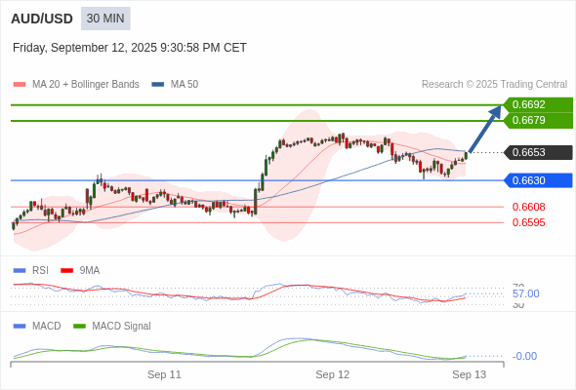This screenshot has width=576, height=390.
Task: Click the 0.6653 current price tag
Action: [x=538, y=152]
